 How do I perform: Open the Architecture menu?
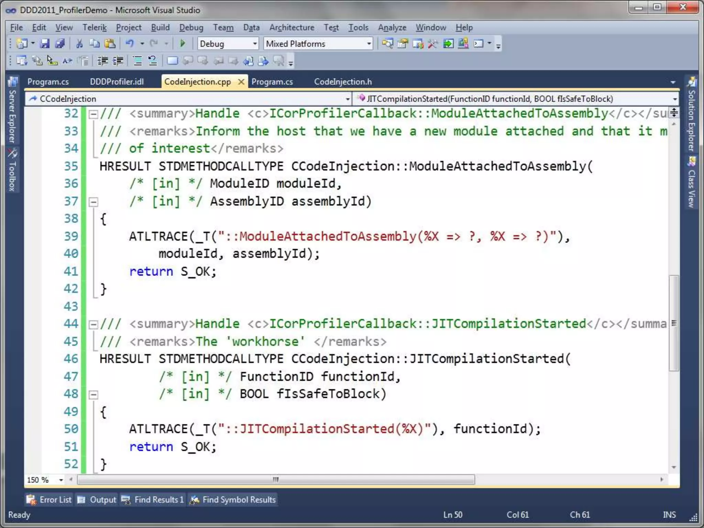[x=291, y=27]
